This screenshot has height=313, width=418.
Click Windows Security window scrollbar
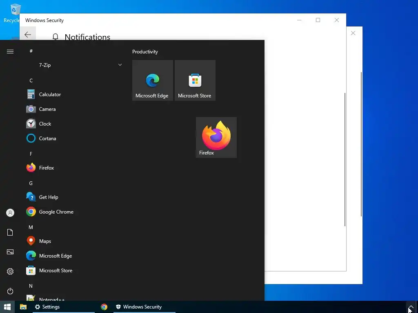click(345, 160)
